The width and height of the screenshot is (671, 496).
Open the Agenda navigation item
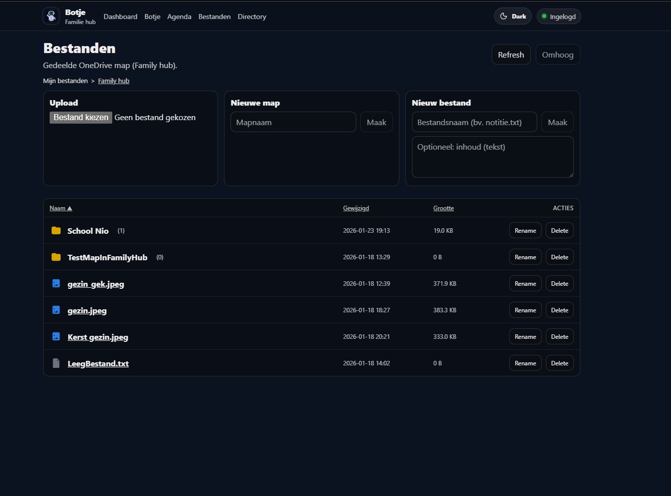(x=179, y=17)
